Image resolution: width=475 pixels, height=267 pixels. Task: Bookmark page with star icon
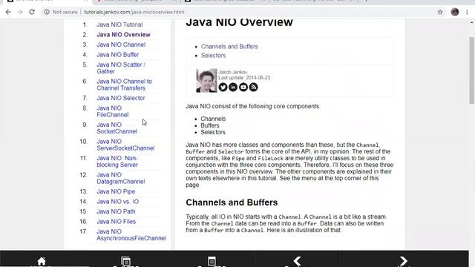[x=440, y=12]
